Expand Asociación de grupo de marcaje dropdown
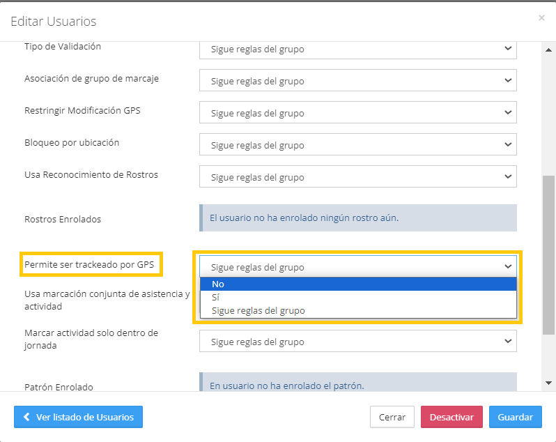The height and width of the screenshot is (442, 556). (x=357, y=81)
